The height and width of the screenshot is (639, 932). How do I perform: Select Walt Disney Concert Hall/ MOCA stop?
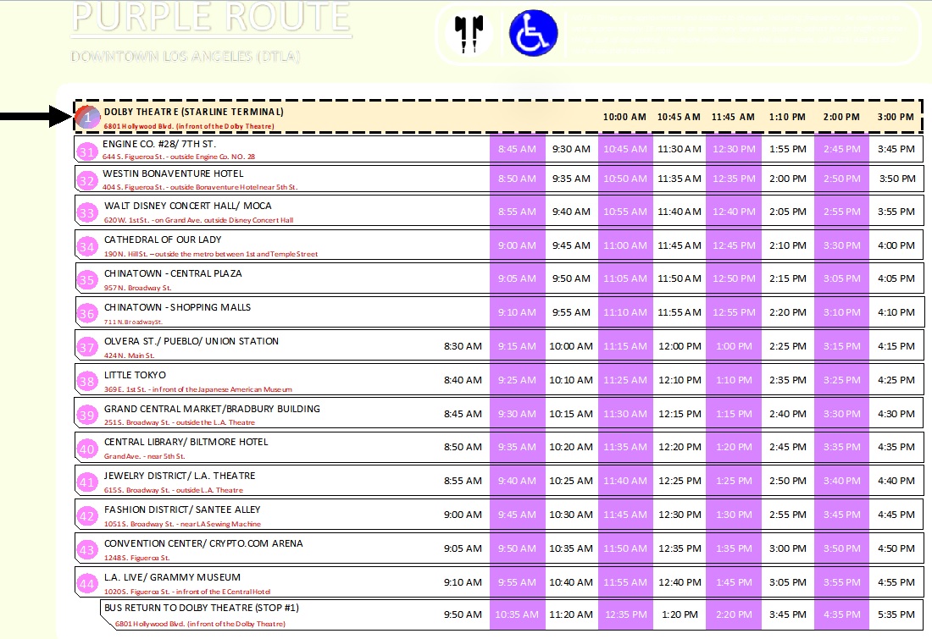(x=186, y=206)
